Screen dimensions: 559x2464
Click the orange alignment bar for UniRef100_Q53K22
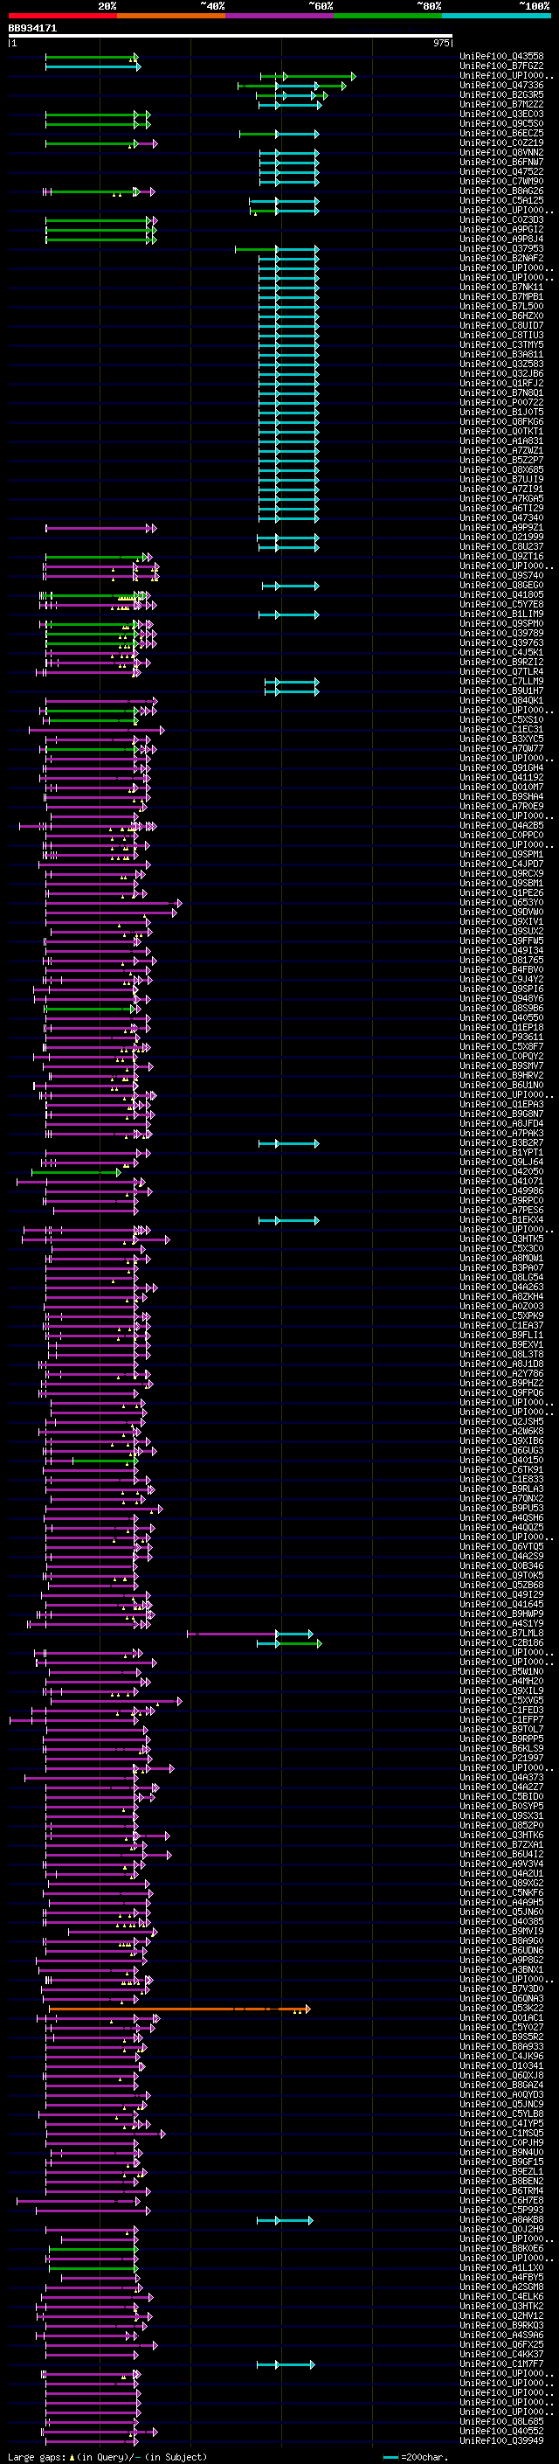coord(179,2009)
